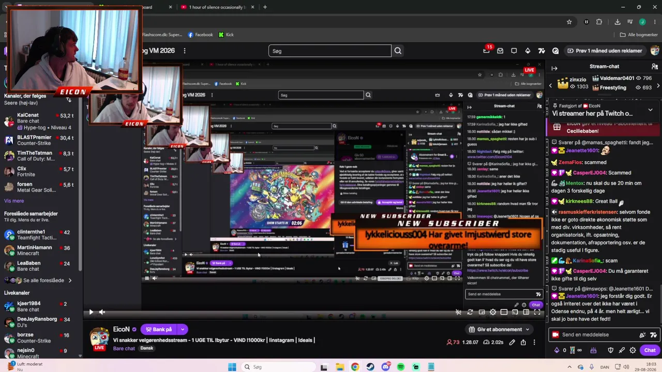The width and height of the screenshot is (662, 372).
Task: Open the Kick bookmark
Action: pos(226,35)
